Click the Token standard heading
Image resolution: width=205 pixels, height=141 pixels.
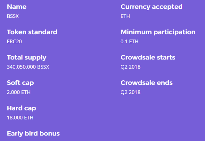(32, 32)
